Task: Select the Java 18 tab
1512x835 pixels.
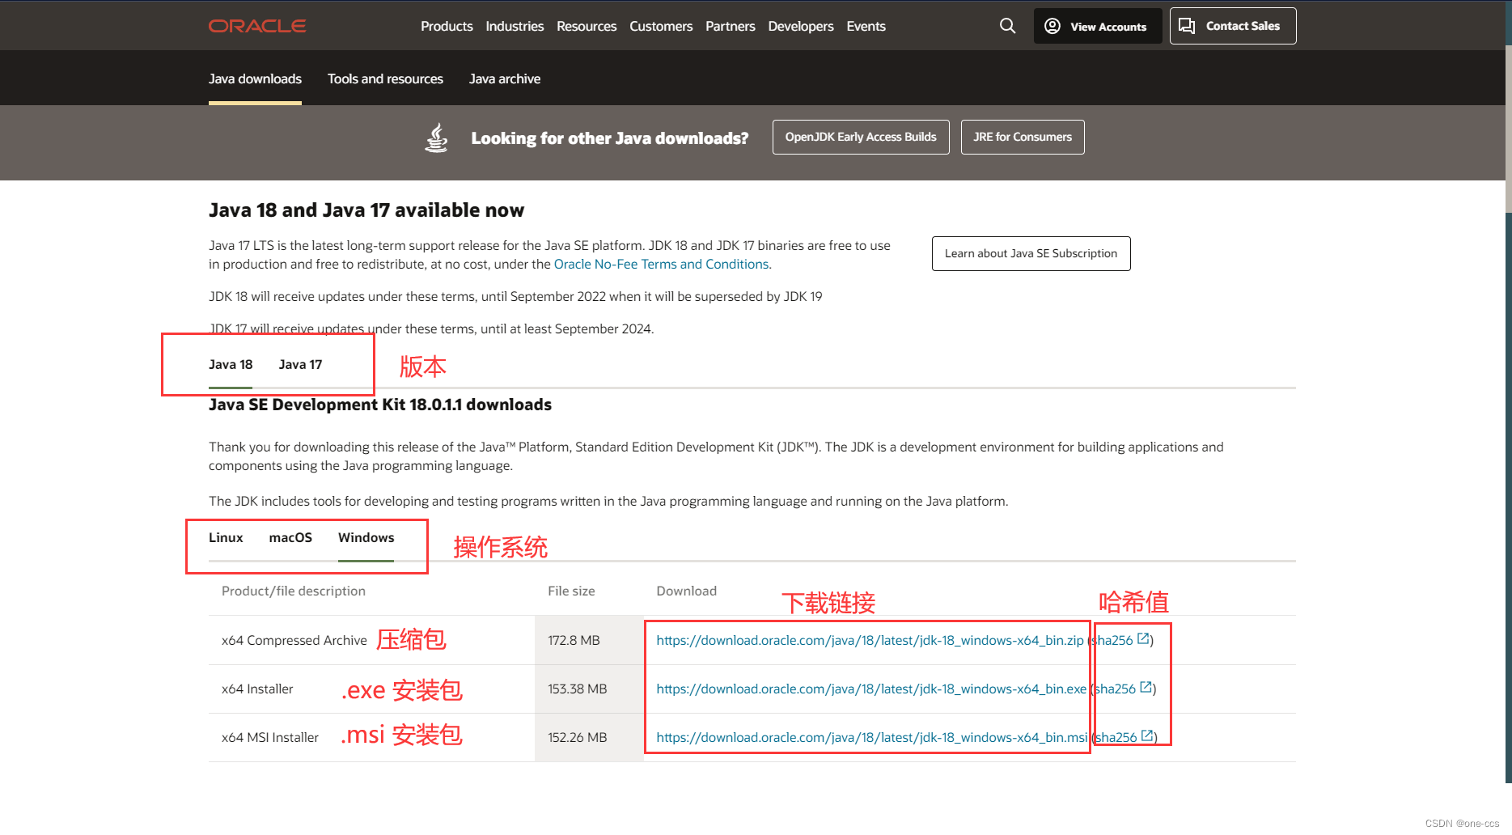Action: (x=231, y=364)
